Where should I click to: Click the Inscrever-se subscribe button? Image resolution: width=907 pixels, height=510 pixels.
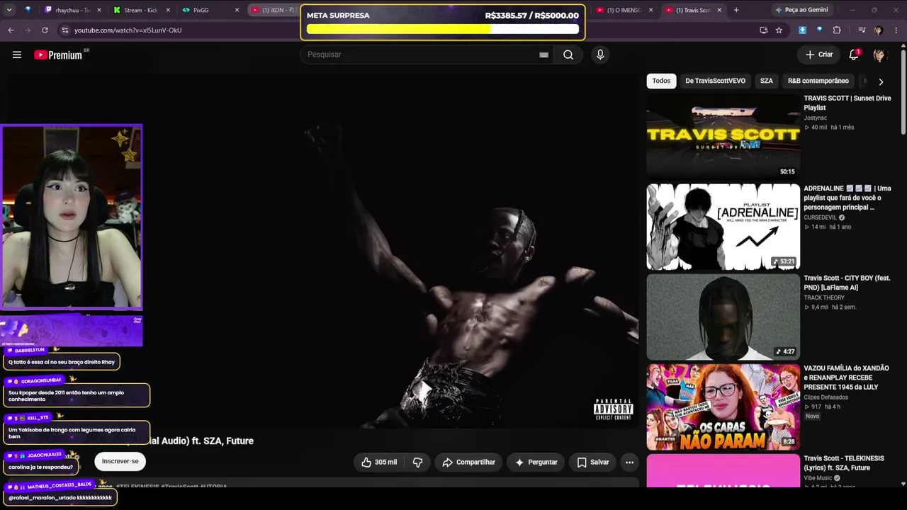(x=120, y=461)
